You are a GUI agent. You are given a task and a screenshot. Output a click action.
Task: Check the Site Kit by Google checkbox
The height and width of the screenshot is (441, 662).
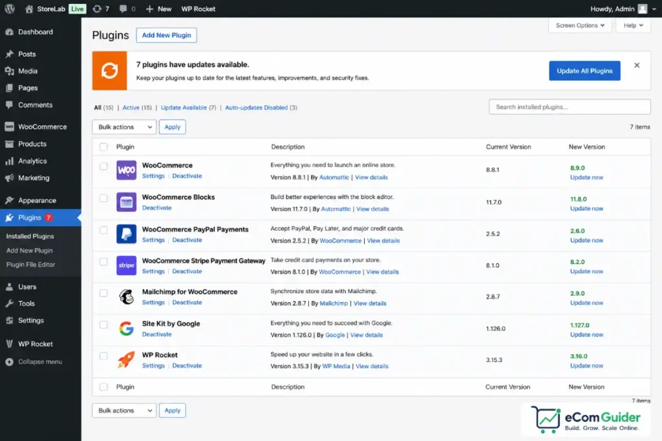103,325
